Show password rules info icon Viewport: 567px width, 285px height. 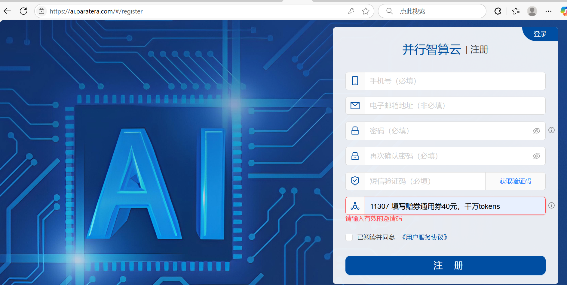[x=551, y=130]
